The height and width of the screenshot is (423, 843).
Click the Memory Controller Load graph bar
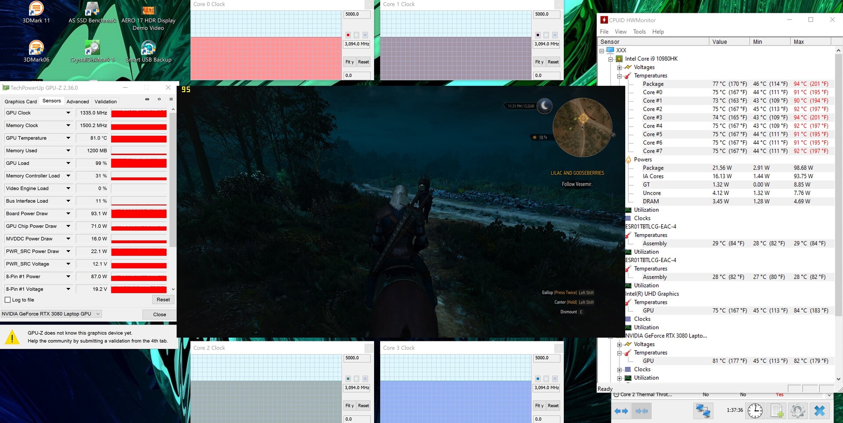[x=139, y=176]
